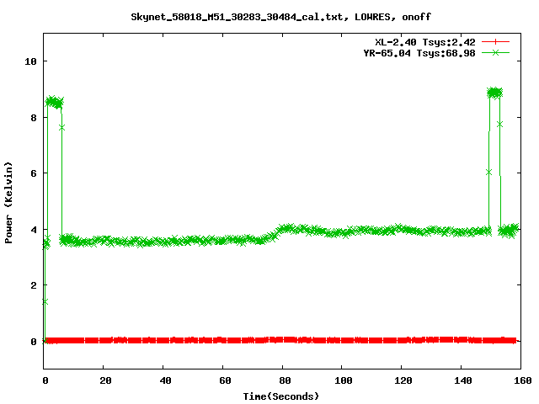Select the XL-2.40 Tsys:2.42 legend entry
This screenshot has height=404, width=539.
424,42
